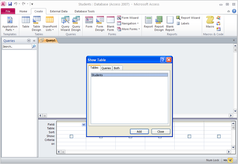The width and height of the screenshot is (238, 164).
Task: Click query grid vertical scroll up arrow
Action: tap(233, 123)
